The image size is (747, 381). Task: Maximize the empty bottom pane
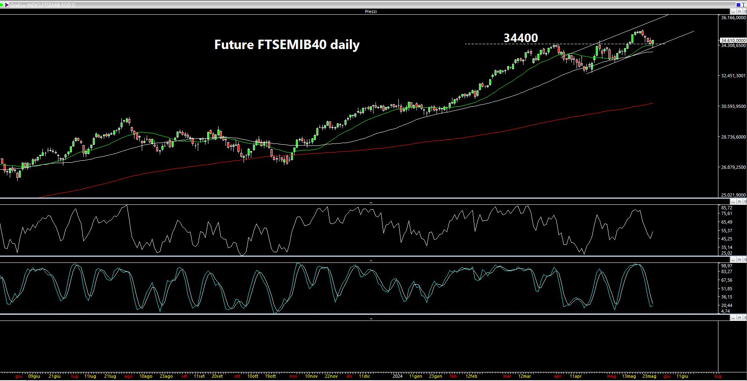[739, 318]
